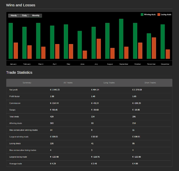Switch to the Hourly chart view
This screenshot has height=171, width=179.
point(14,15)
